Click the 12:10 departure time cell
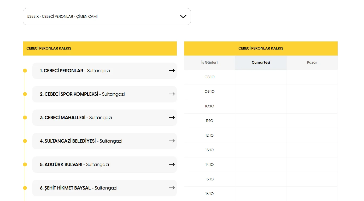The height and width of the screenshot is (201, 364). [x=209, y=135]
